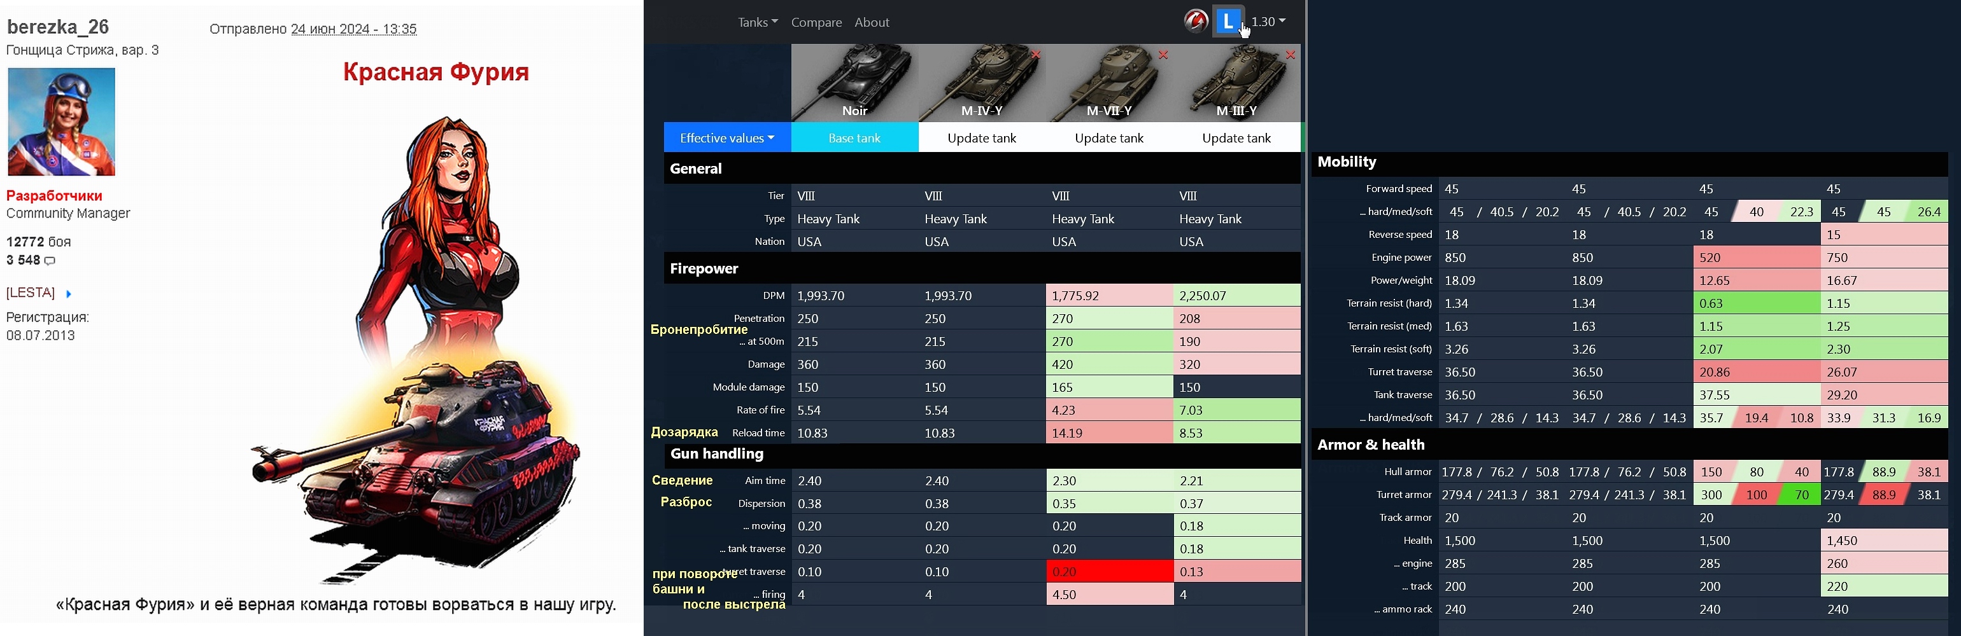The image size is (1961, 636).
Task: Click the Wargaming red arrow logo icon
Action: click(x=1195, y=21)
